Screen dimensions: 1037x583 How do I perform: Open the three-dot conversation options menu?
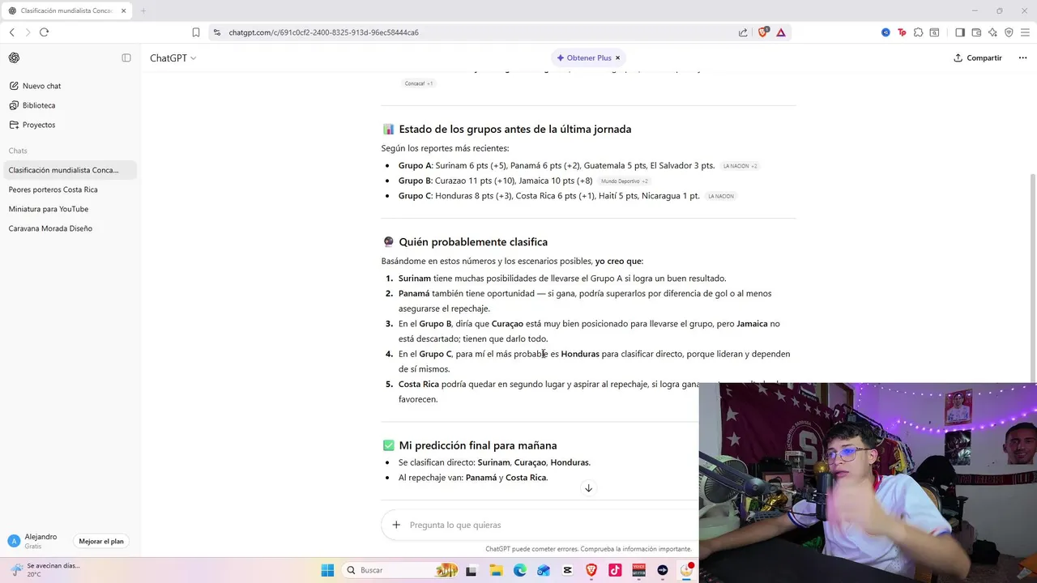point(1022,58)
